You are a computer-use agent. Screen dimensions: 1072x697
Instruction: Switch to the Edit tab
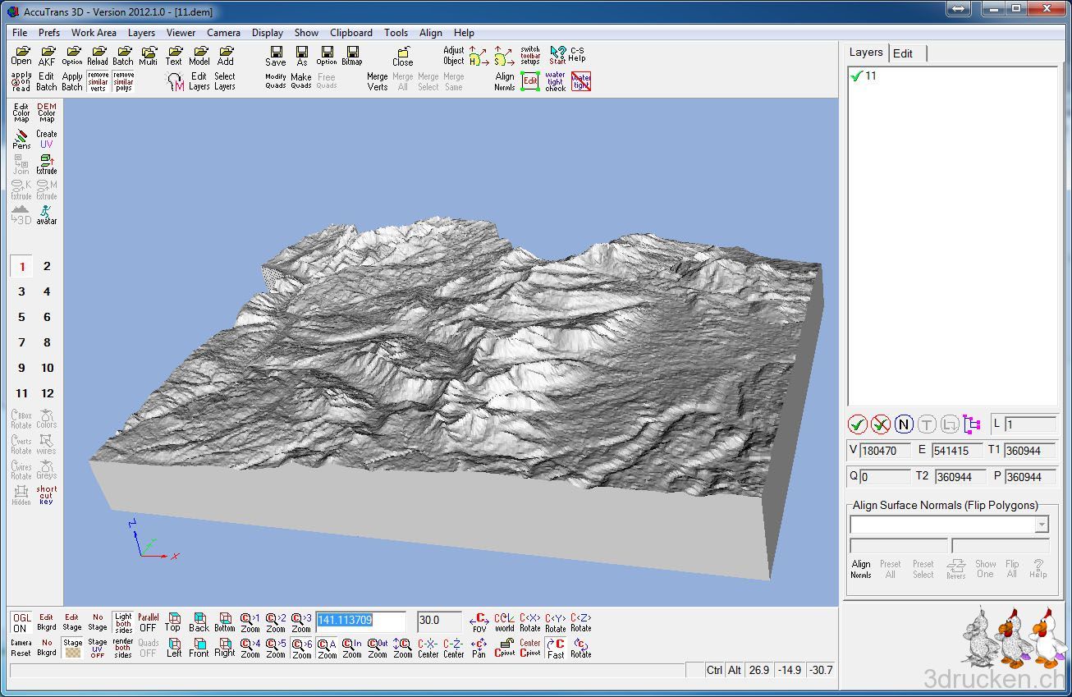903,53
